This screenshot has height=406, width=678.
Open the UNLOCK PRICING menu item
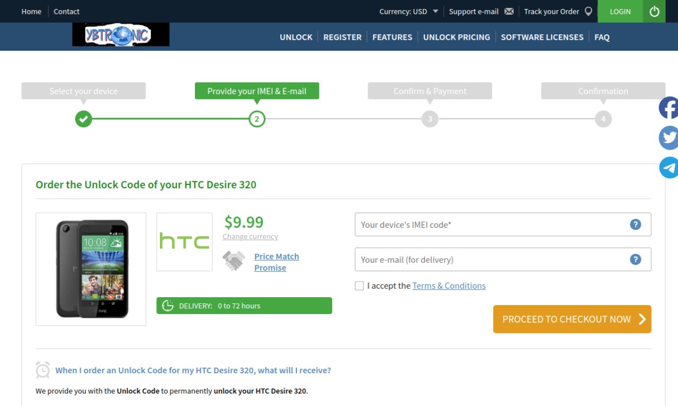click(457, 37)
